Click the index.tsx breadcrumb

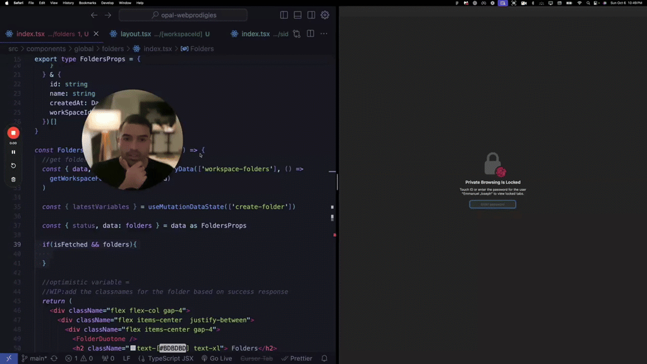tap(152, 49)
